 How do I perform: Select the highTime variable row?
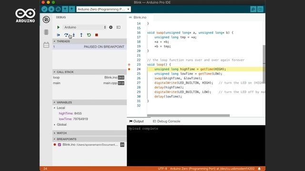[90, 114]
